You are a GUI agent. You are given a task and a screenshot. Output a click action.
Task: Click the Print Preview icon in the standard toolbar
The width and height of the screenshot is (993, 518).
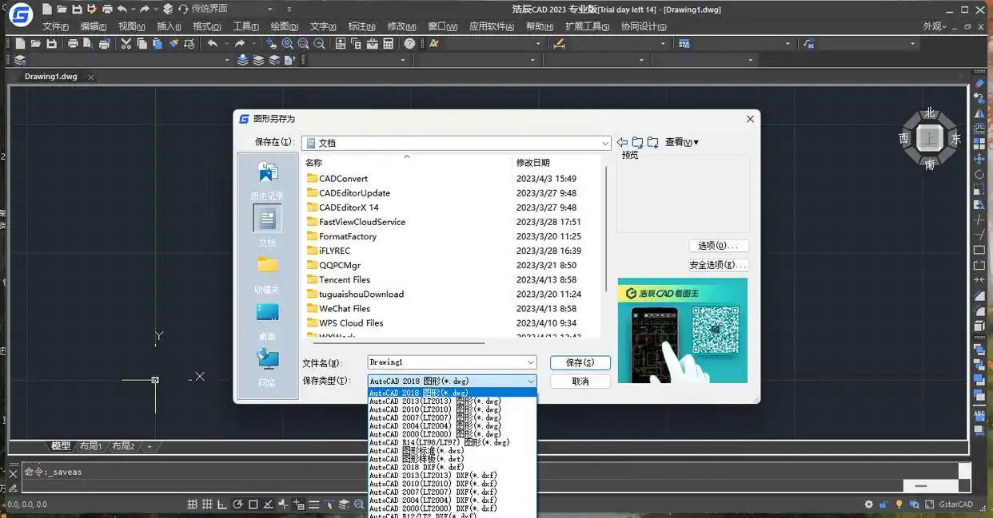(88, 43)
